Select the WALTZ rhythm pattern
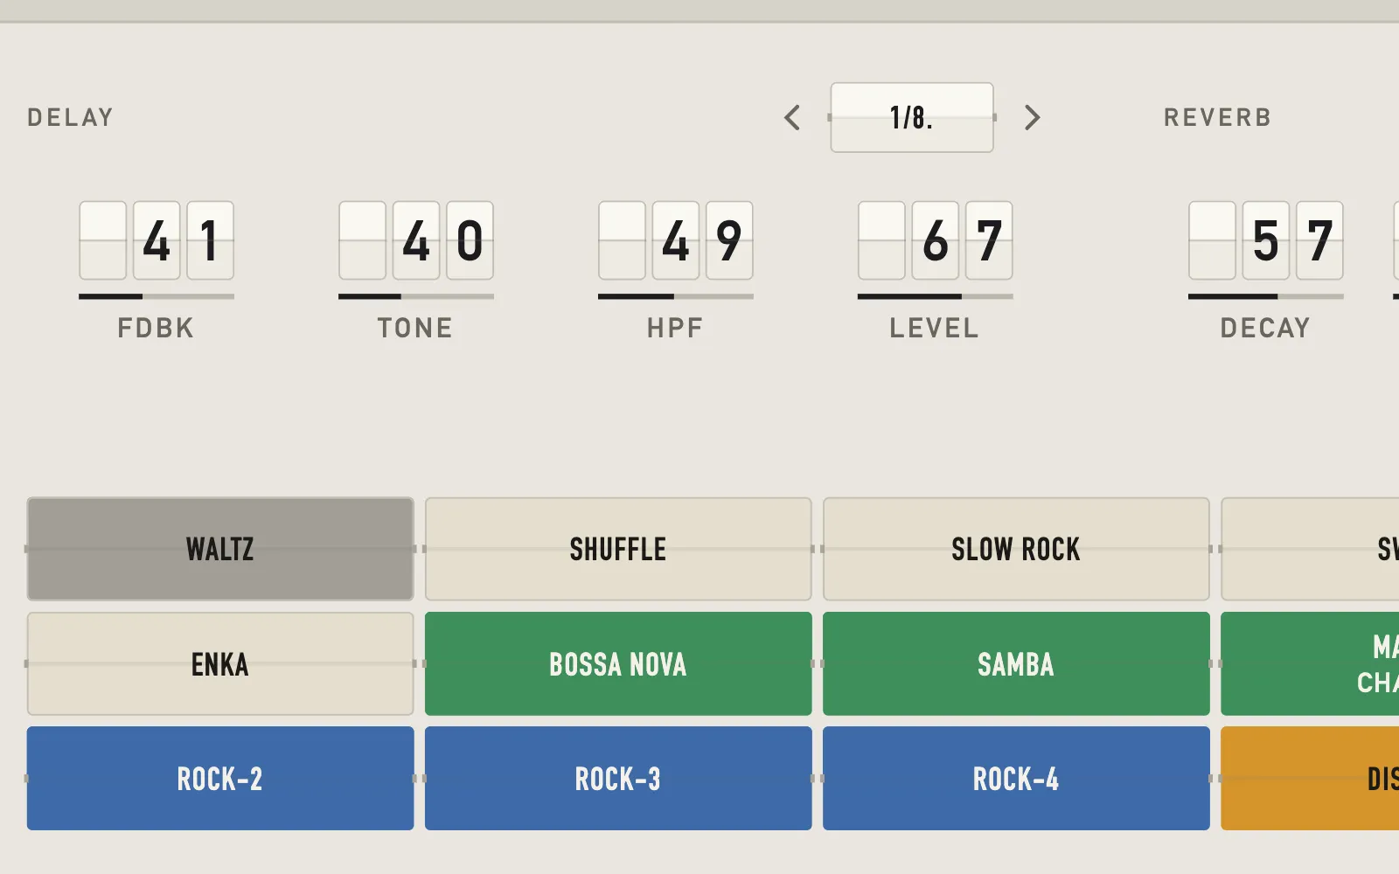 [220, 549]
